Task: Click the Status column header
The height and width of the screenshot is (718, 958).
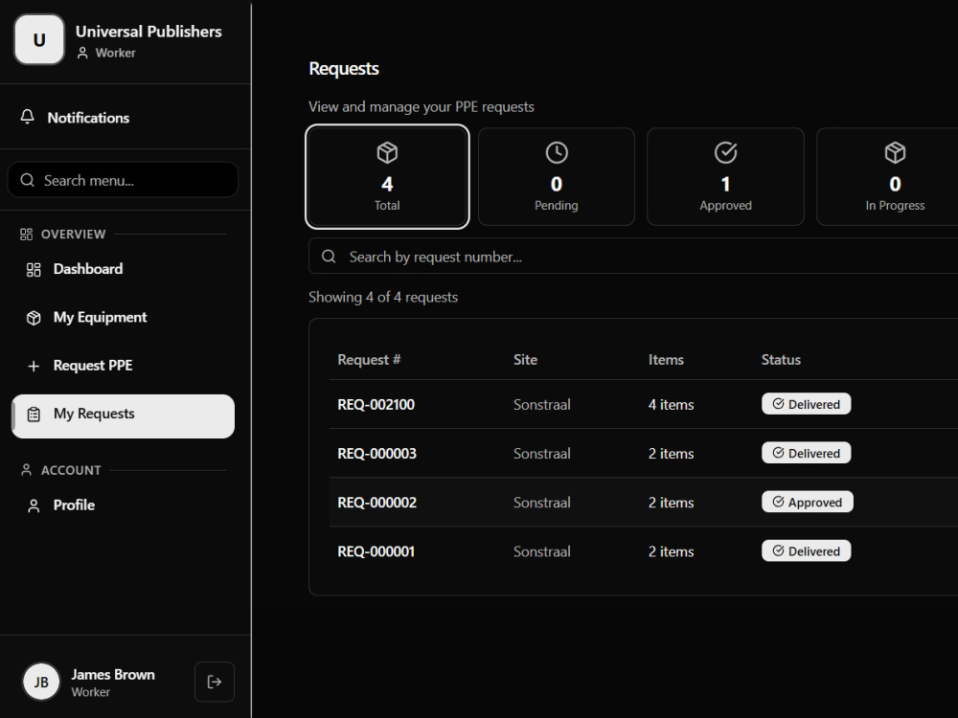Action: point(781,360)
